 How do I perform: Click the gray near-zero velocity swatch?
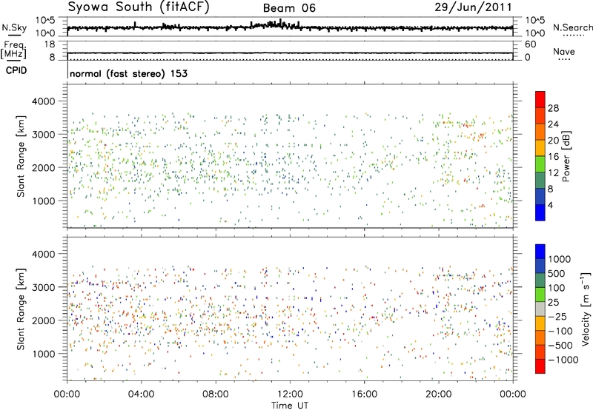(x=540, y=309)
